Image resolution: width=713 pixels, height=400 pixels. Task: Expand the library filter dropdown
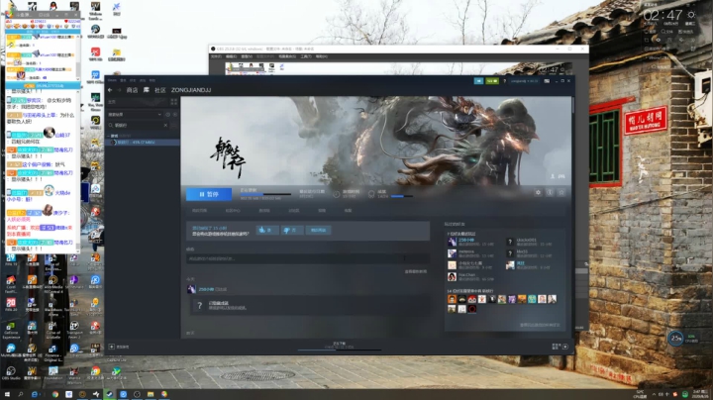pos(135,115)
